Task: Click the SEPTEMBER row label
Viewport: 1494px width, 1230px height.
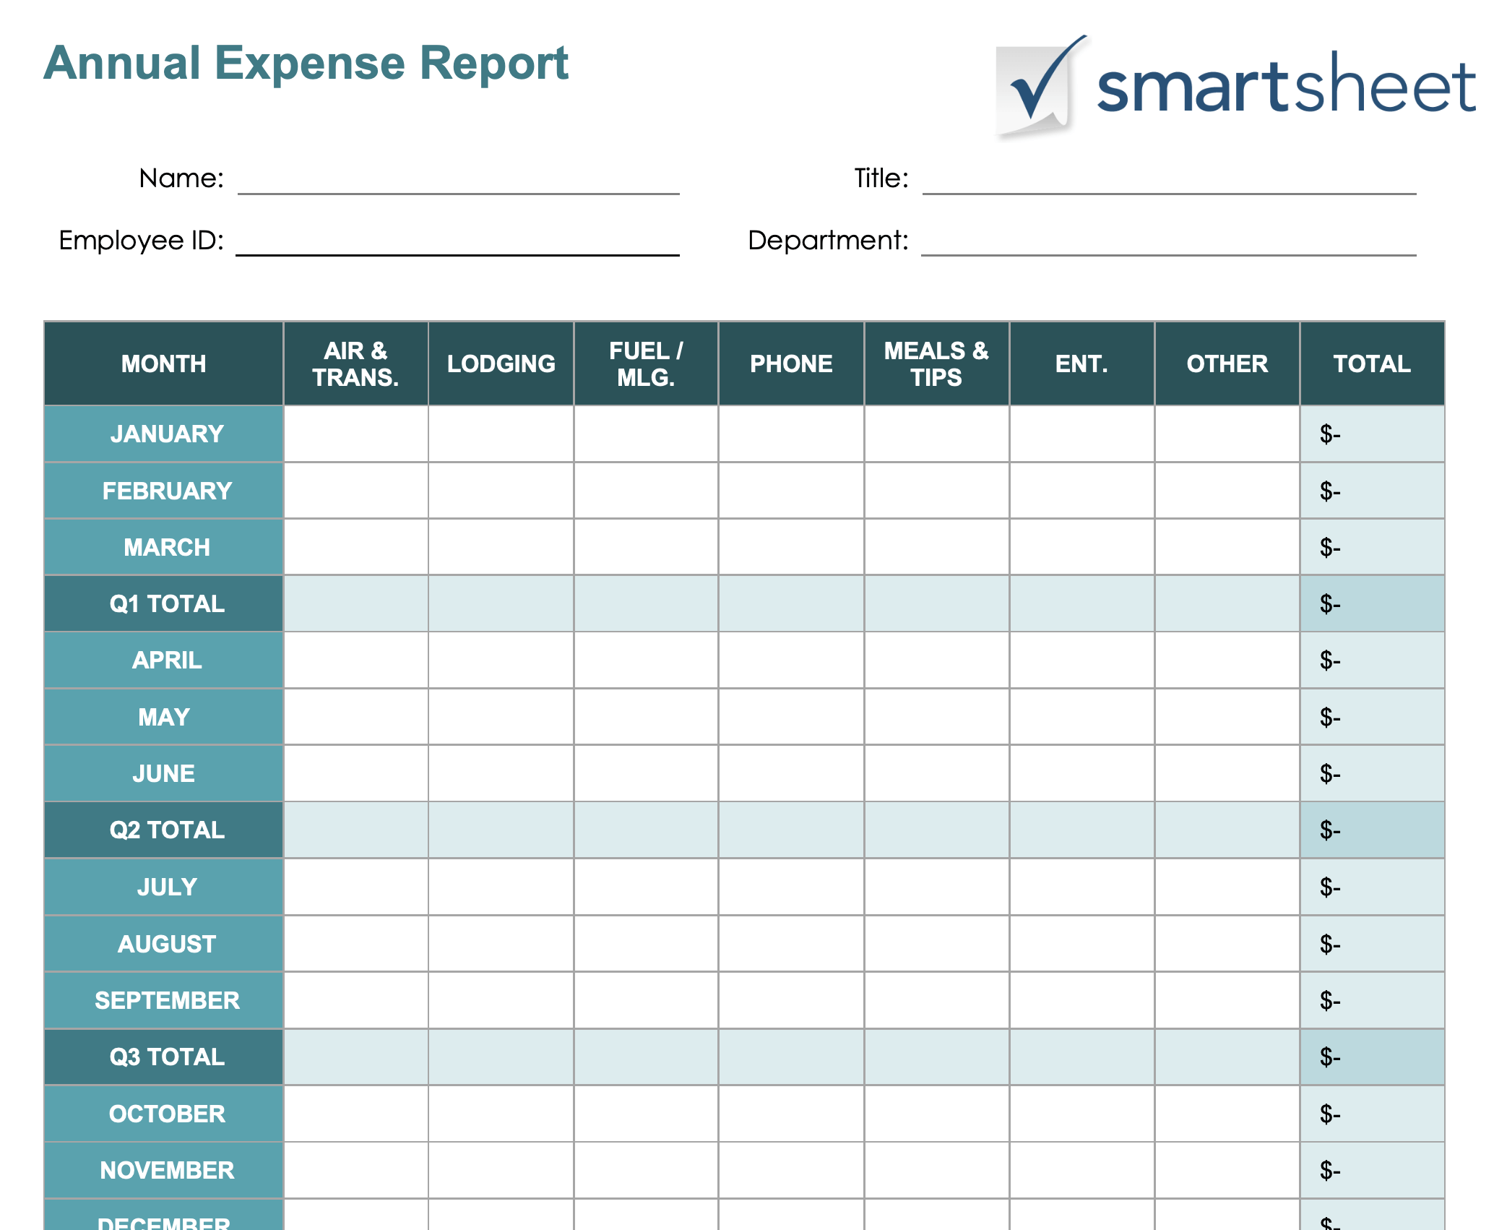Action: (163, 1000)
